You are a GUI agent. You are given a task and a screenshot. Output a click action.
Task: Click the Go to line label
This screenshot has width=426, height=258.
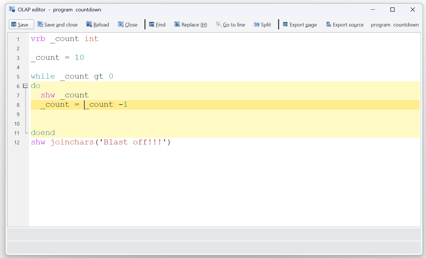click(x=234, y=25)
